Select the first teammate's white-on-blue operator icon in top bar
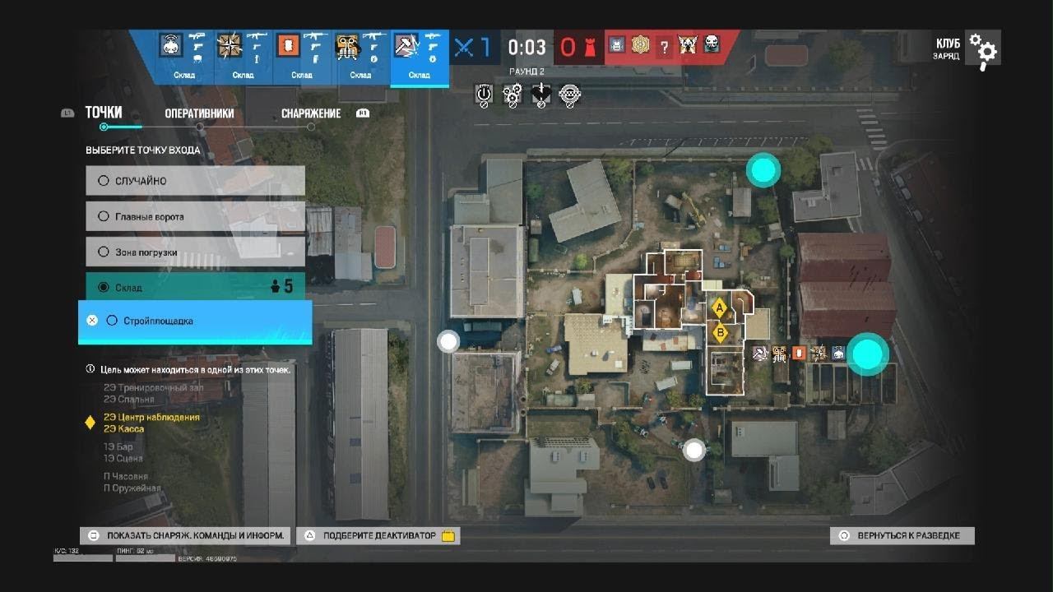Viewport: 1053px width, 592px height. click(170, 46)
